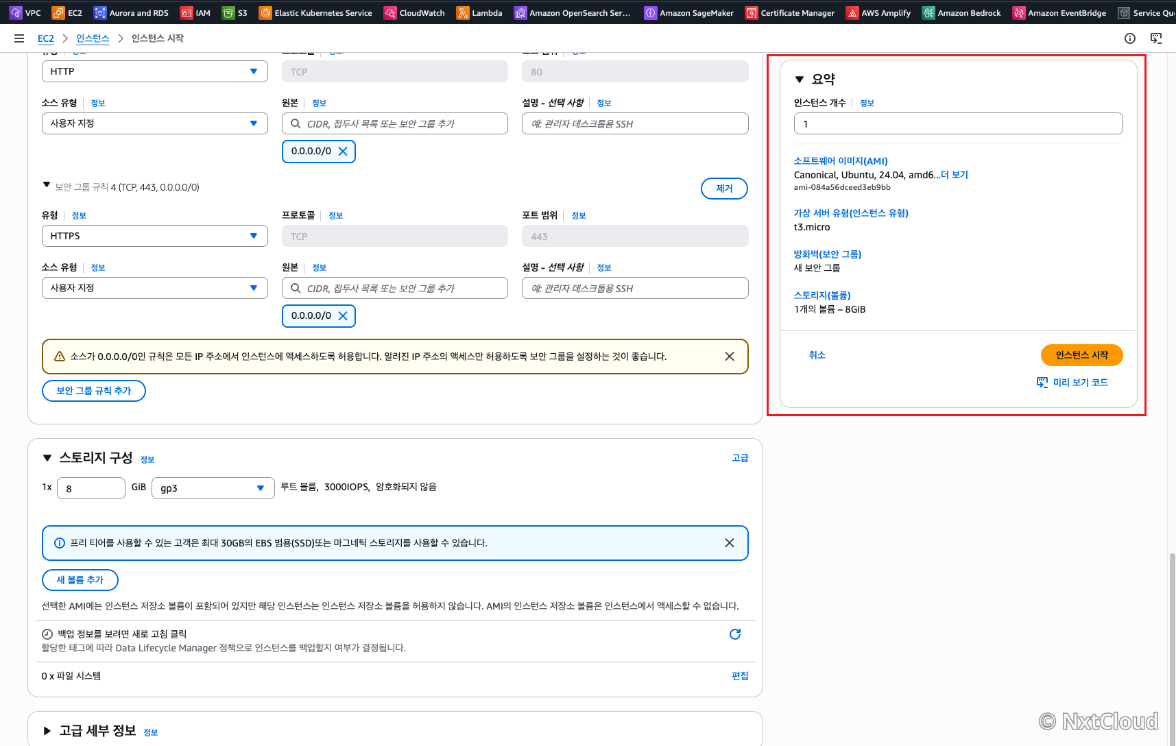Open 스토리지(볼륨) summary link
Viewport: 1176px width, 746px height.
click(x=822, y=296)
